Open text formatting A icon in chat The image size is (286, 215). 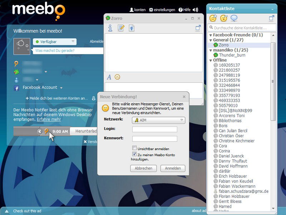[x=109, y=77]
